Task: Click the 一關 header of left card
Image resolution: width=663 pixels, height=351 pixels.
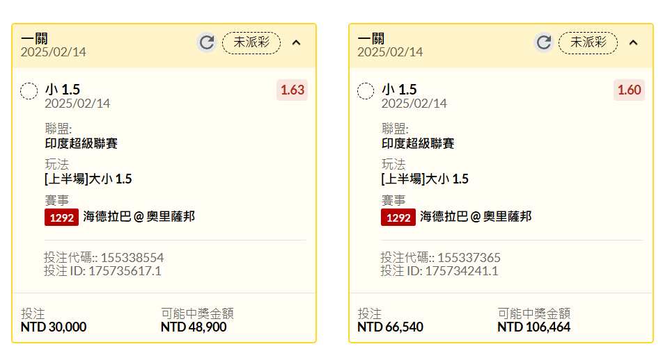Action: [x=34, y=39]
